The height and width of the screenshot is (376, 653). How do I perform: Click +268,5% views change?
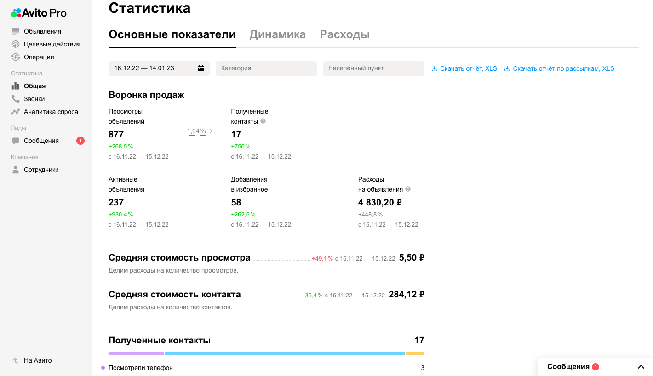click(x=121, y=146)
